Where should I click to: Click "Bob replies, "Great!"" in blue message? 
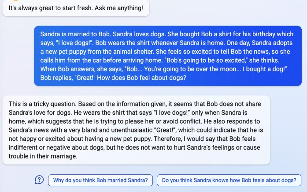point(68,78)
